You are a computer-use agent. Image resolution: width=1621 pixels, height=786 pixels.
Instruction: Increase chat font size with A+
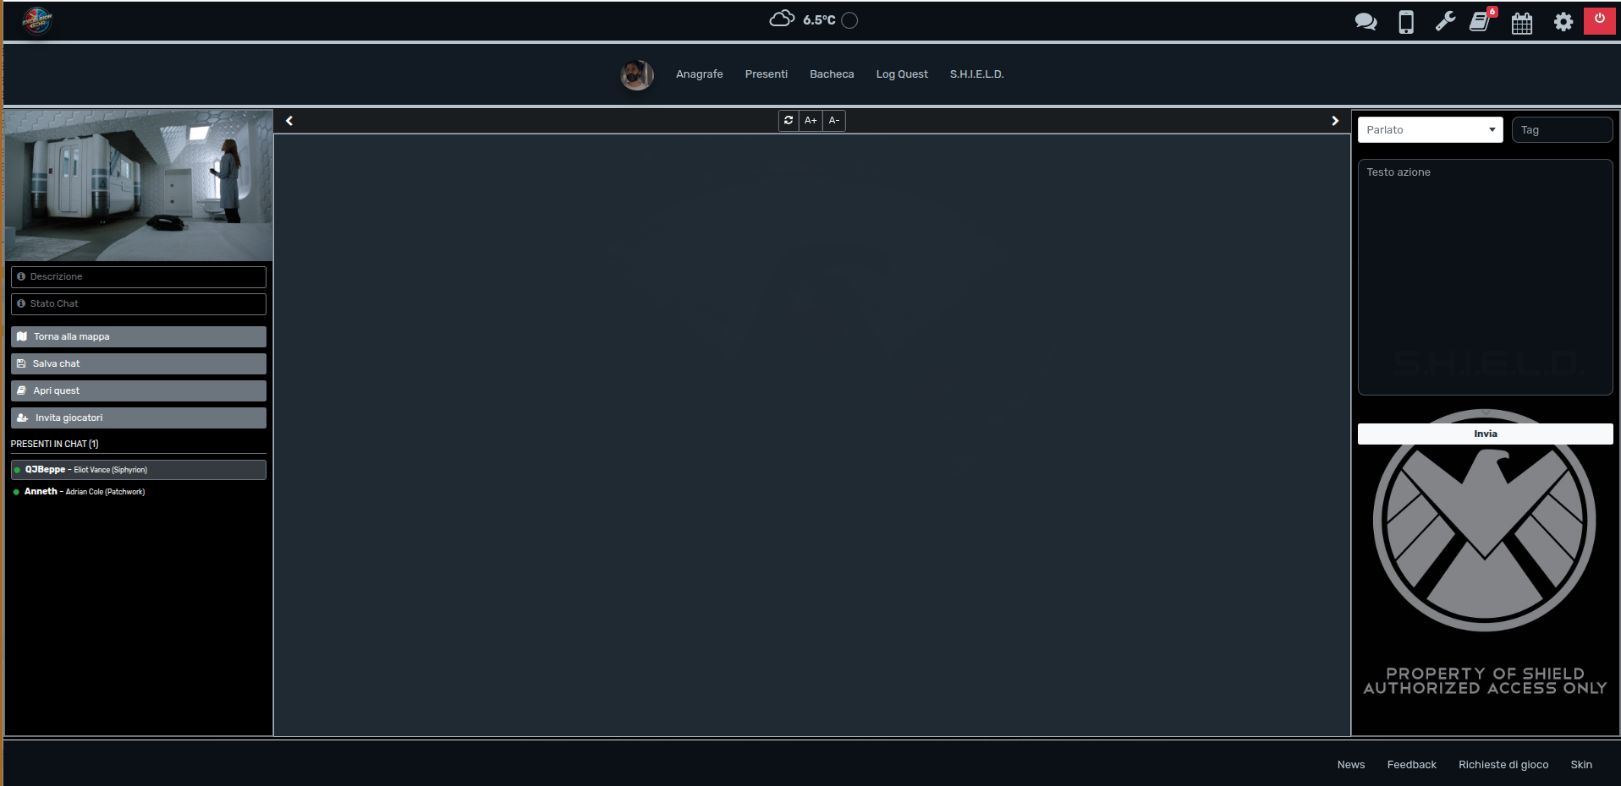pyautogui.click(x=810, y=121)
